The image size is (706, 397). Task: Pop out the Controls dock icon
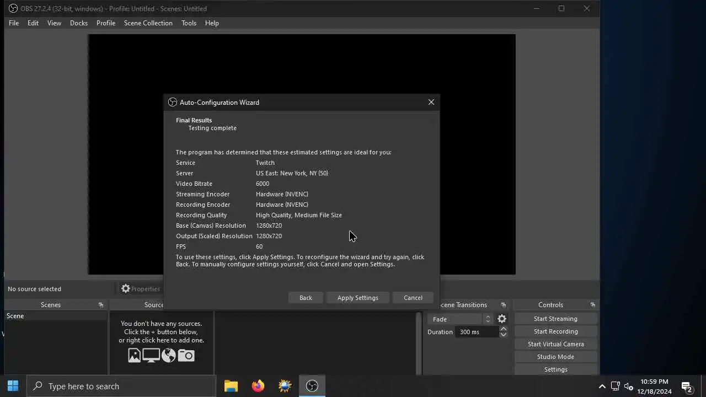pos(593,305)
